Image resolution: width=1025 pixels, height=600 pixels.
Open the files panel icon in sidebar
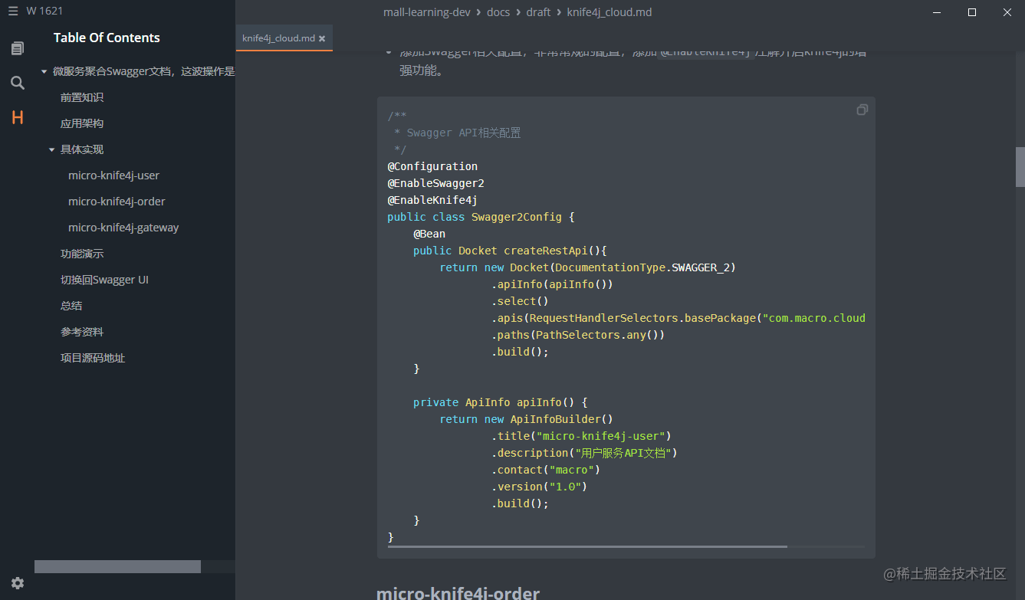[17, 48]
